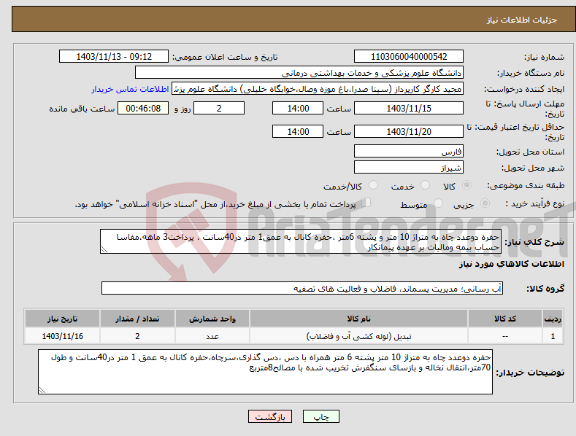Click the resize handle of buyer notes textarea
The image size is (576, 436).
(x=42, y=391)
